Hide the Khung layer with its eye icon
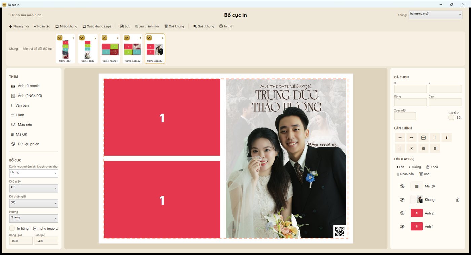 (402, 199)
